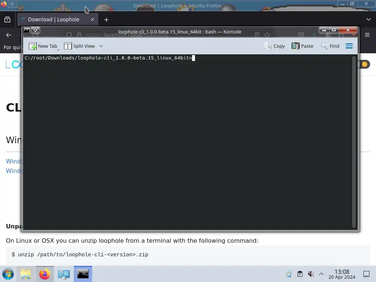
Task: Click the Firefox pin icon in title bar
Action: tap(12, 4)
